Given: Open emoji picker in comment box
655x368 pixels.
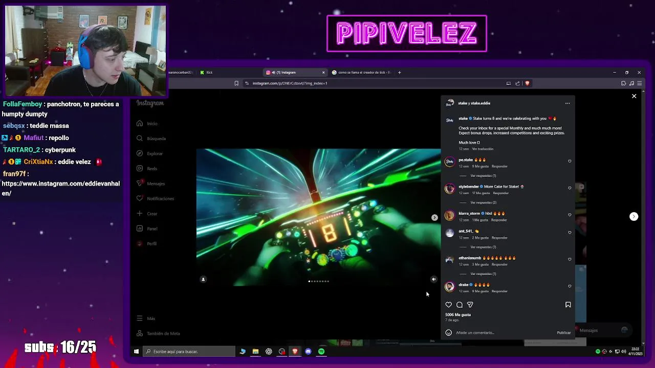Looking at the screenshot, I should click(449, 333).
